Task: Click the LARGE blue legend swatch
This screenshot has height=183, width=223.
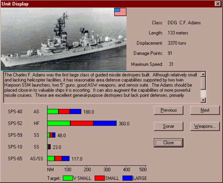Action: tap(128, 178)
